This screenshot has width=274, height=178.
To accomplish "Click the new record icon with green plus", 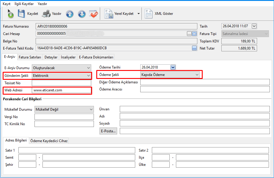I will click(x=10, y=14).
